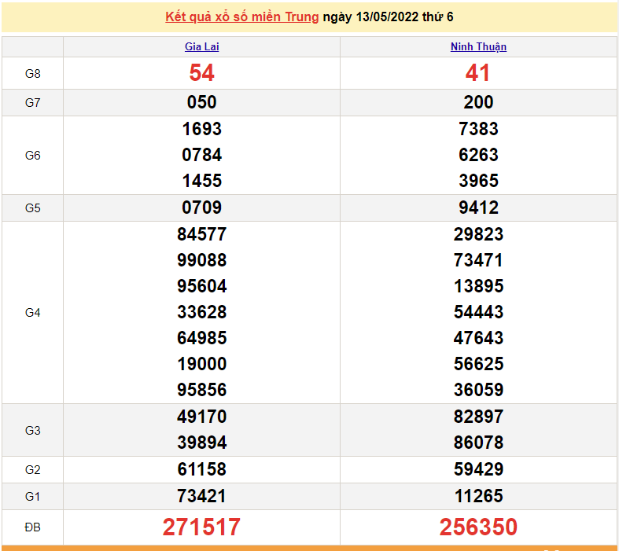
Task: Click Ninh Thuận G3 number 86078
Action: click(478, 443)
